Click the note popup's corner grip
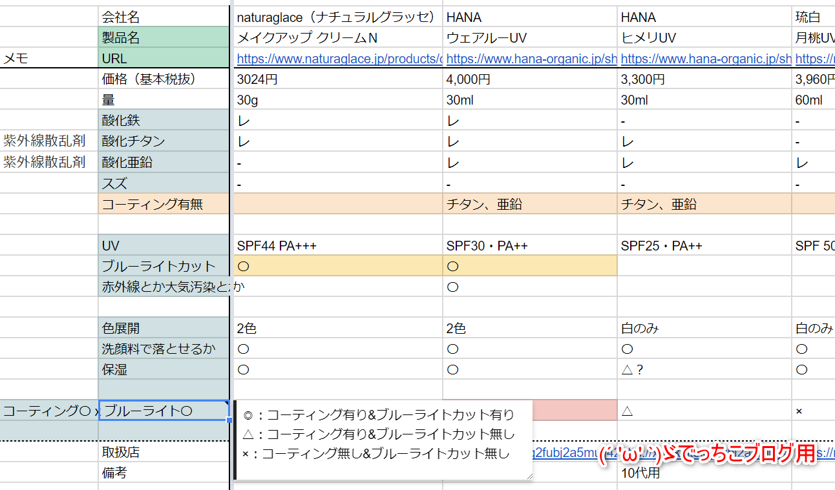Image resolution: width=835 pixels, height=490 pixels. 529,475
